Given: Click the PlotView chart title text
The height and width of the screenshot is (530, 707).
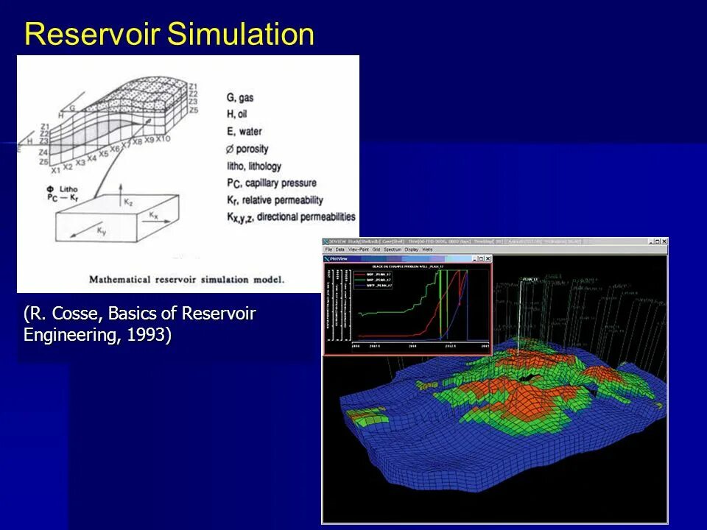Looking at the screenshot, I should [407, 266].
